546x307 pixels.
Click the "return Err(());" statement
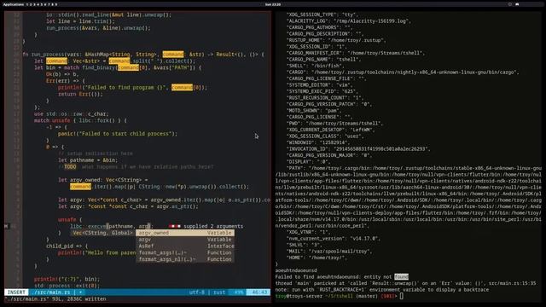(80, 94)
